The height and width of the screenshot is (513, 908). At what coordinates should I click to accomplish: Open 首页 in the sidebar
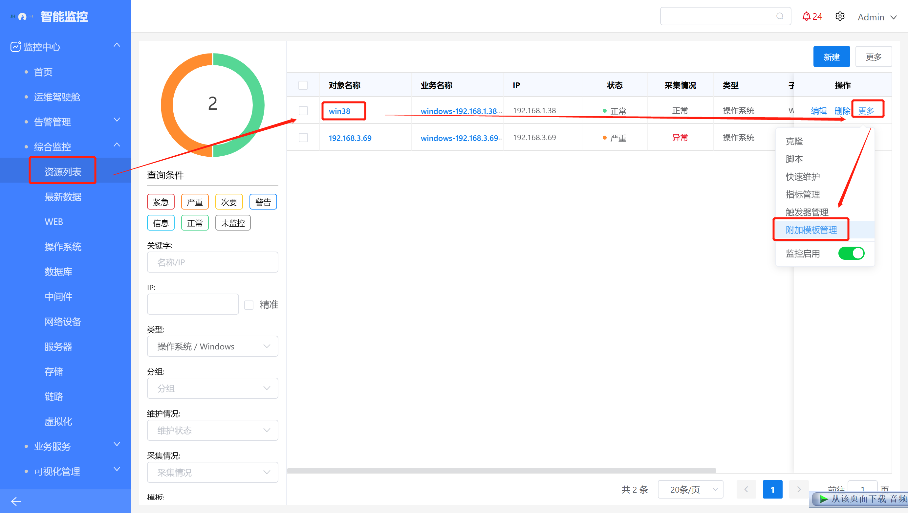point(43,72)
